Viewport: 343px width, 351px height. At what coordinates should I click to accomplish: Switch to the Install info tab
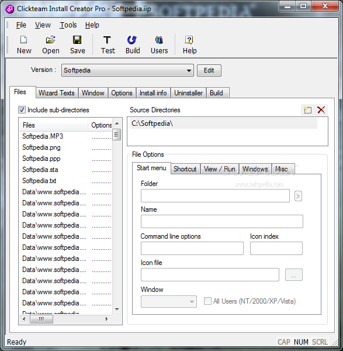click(x=153, y=93)
